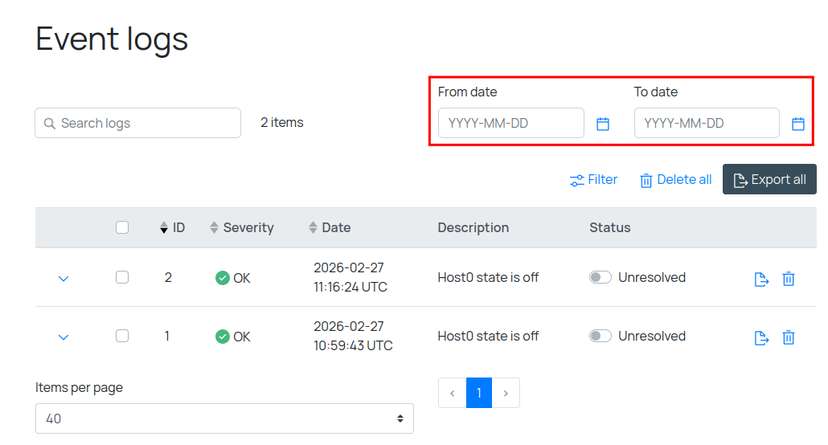The height and width of the screenshot is (445, 828).
Task: Delete event log entry 2
Action: (x=789, y=279)
